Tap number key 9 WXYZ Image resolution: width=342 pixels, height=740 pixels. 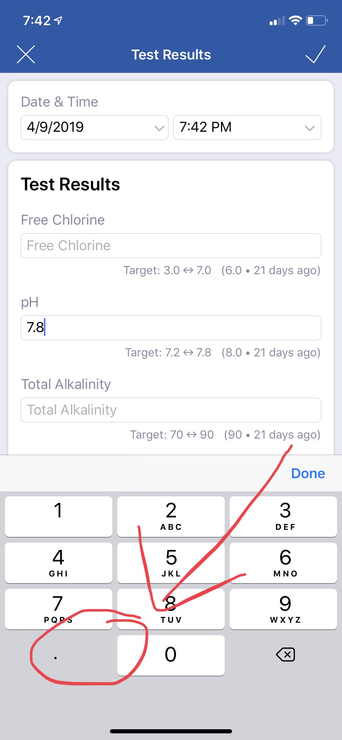point(283,609)
